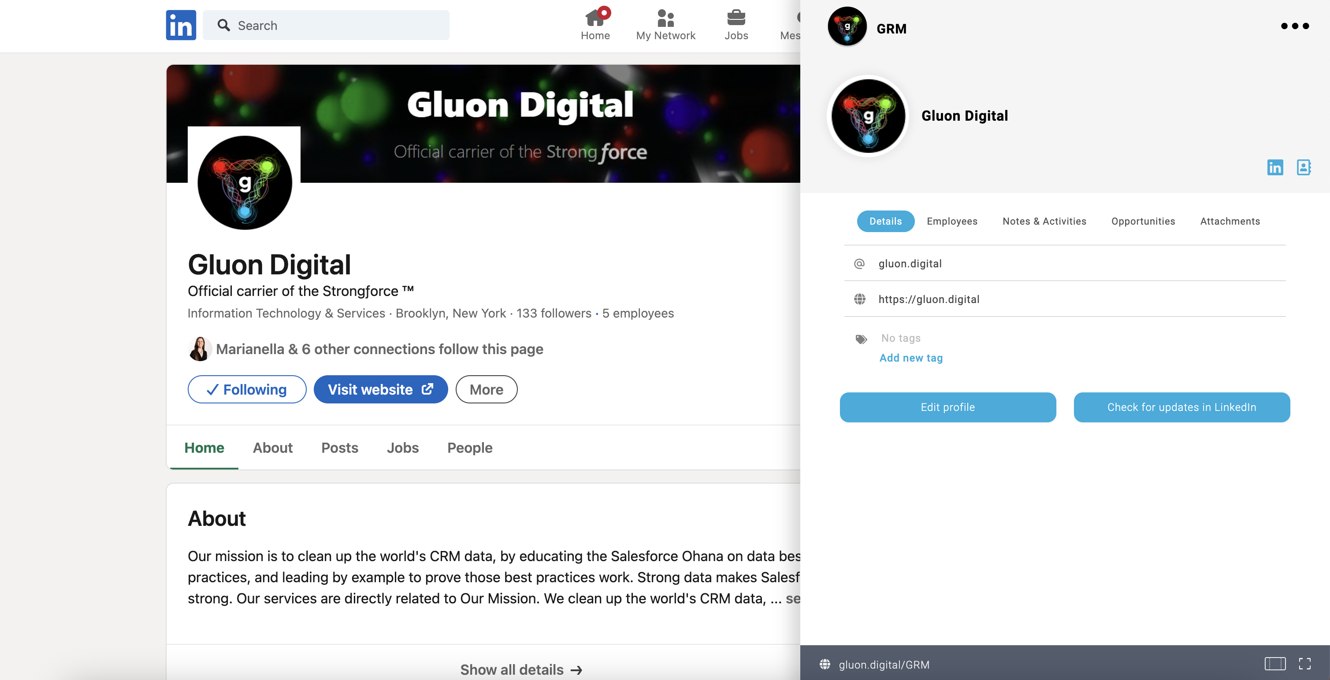Toggle the side panel layout icon in footer
1330x680 pixels.
coord(1275,664)
